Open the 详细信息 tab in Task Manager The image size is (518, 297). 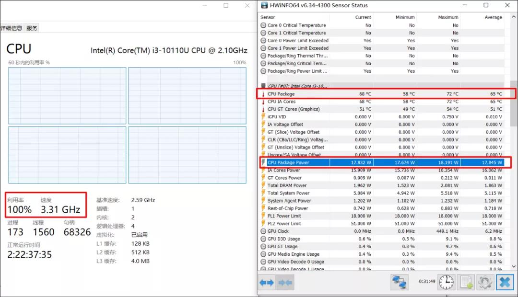(x=11, y=27)
